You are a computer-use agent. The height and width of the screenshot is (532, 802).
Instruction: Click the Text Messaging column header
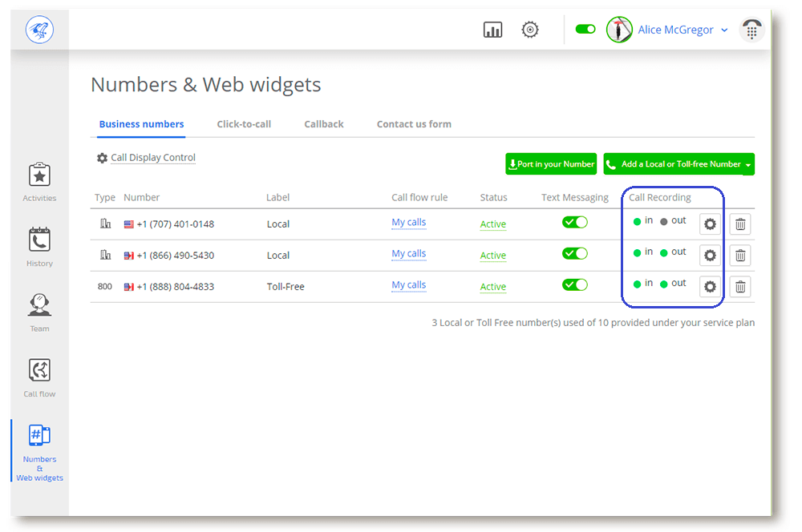[575, 197]
